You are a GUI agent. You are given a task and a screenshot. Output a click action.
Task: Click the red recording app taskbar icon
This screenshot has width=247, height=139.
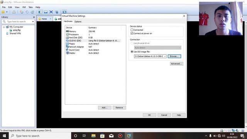120,136
